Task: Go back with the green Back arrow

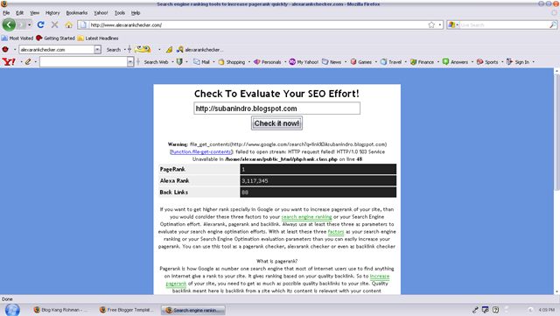Action: (x=9, y=25)
